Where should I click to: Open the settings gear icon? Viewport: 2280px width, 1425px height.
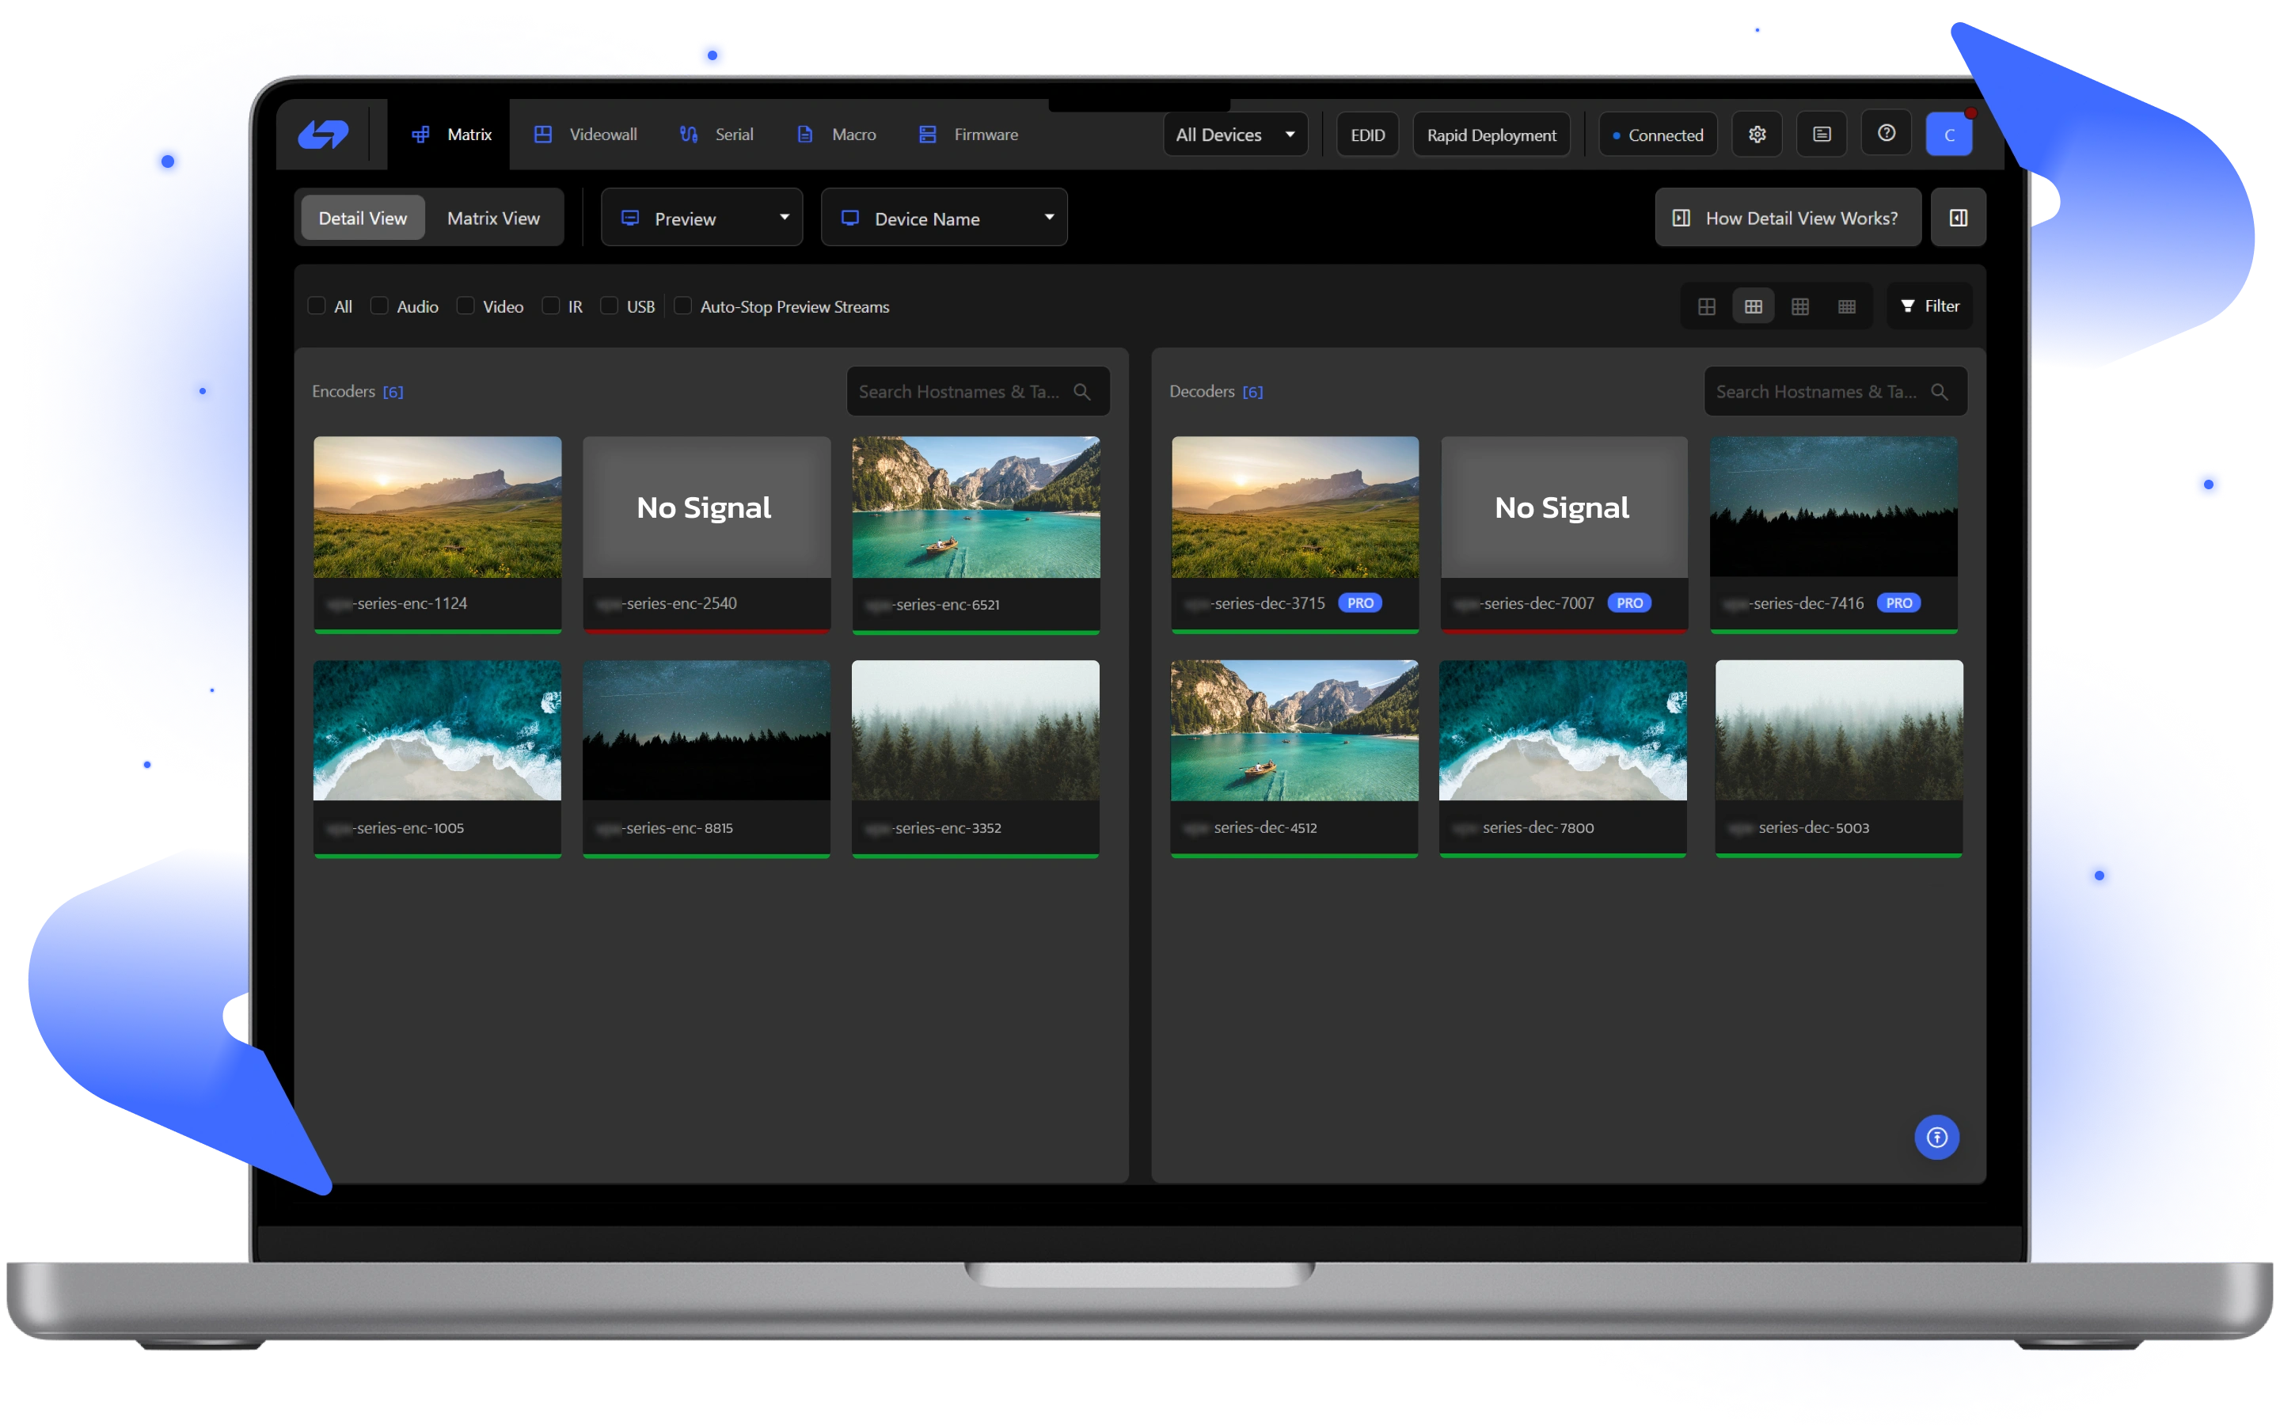pos(1757,135)
